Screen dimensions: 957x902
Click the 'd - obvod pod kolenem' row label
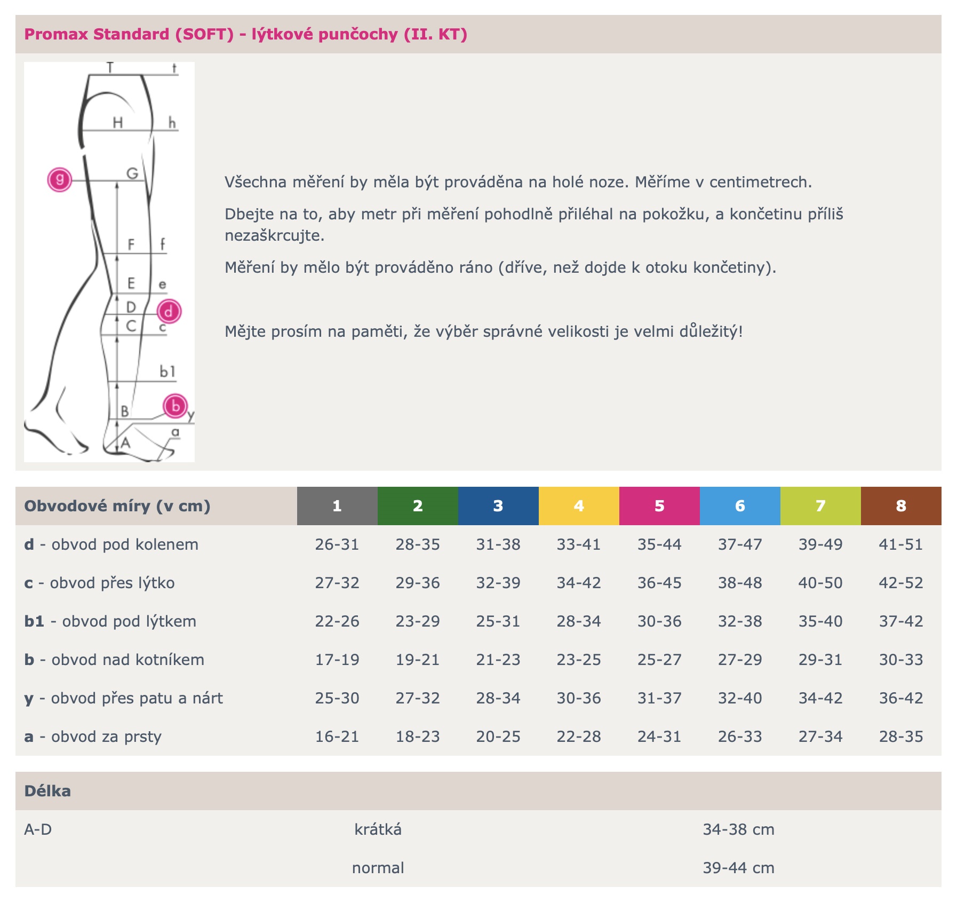[111, 544]
